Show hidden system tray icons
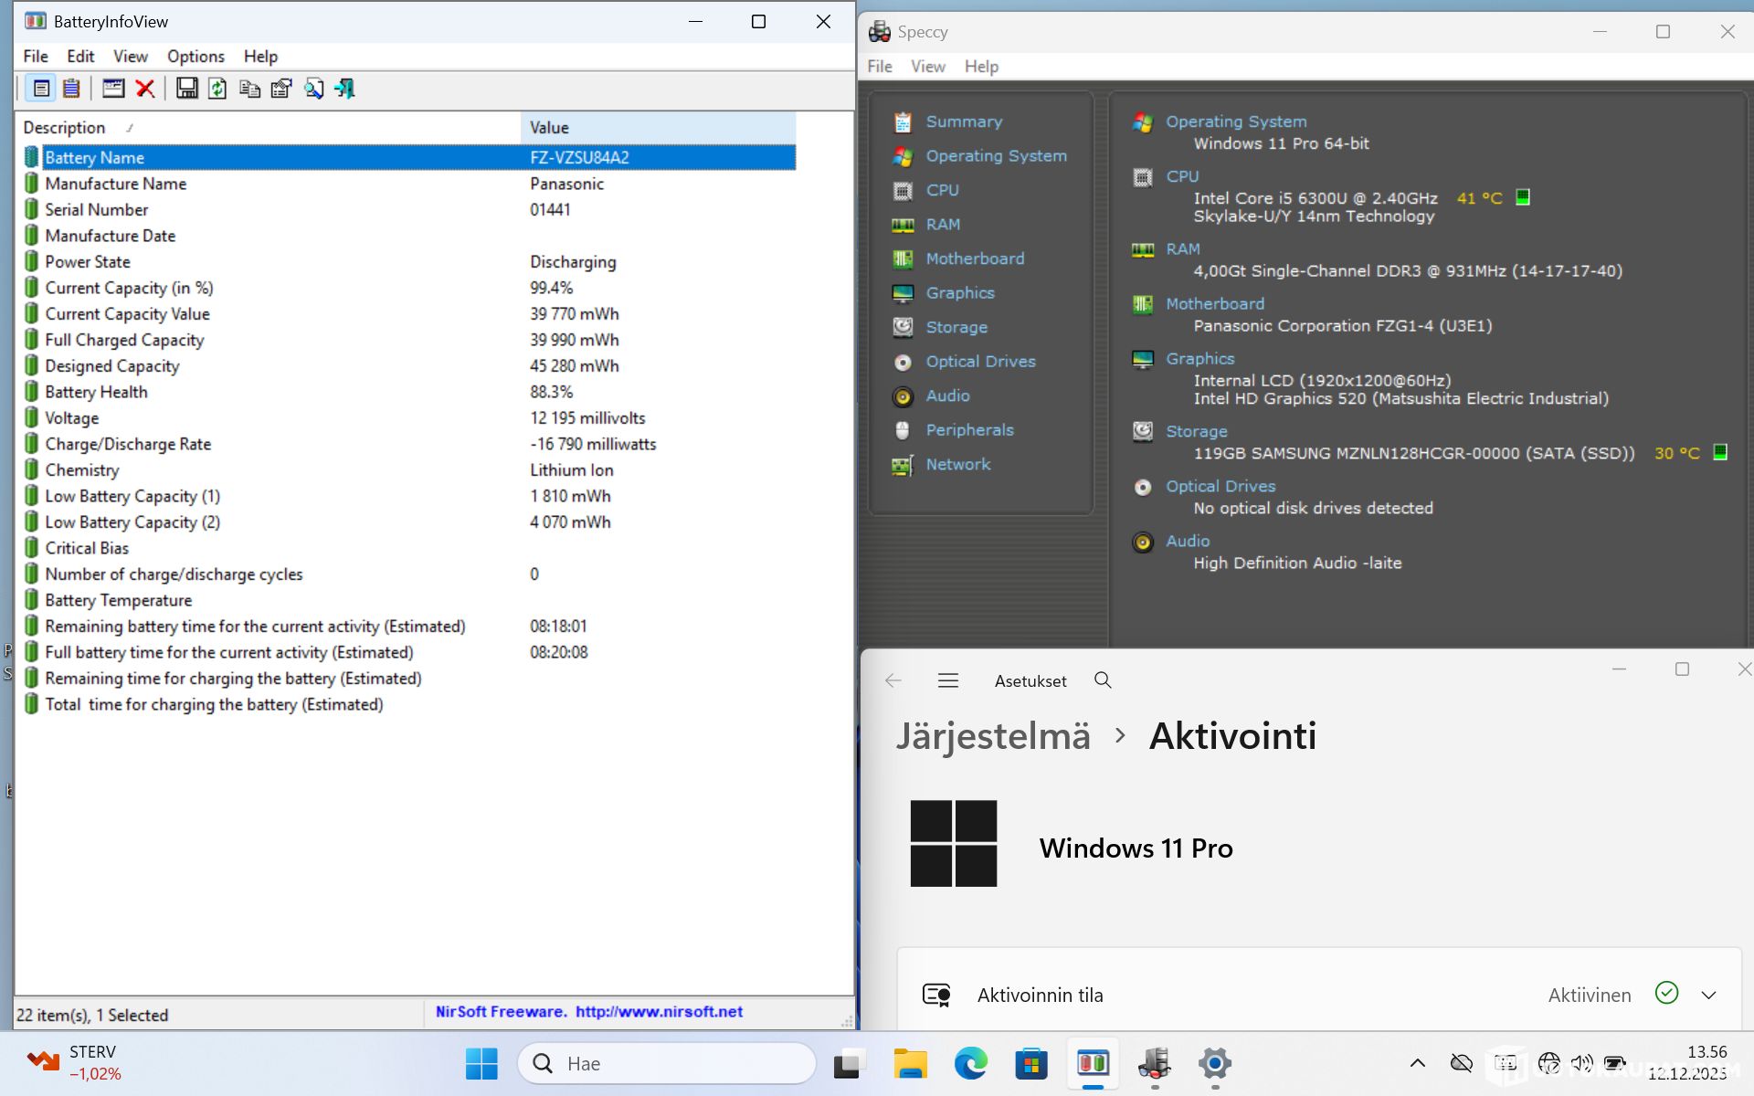 (1417, 1063)
